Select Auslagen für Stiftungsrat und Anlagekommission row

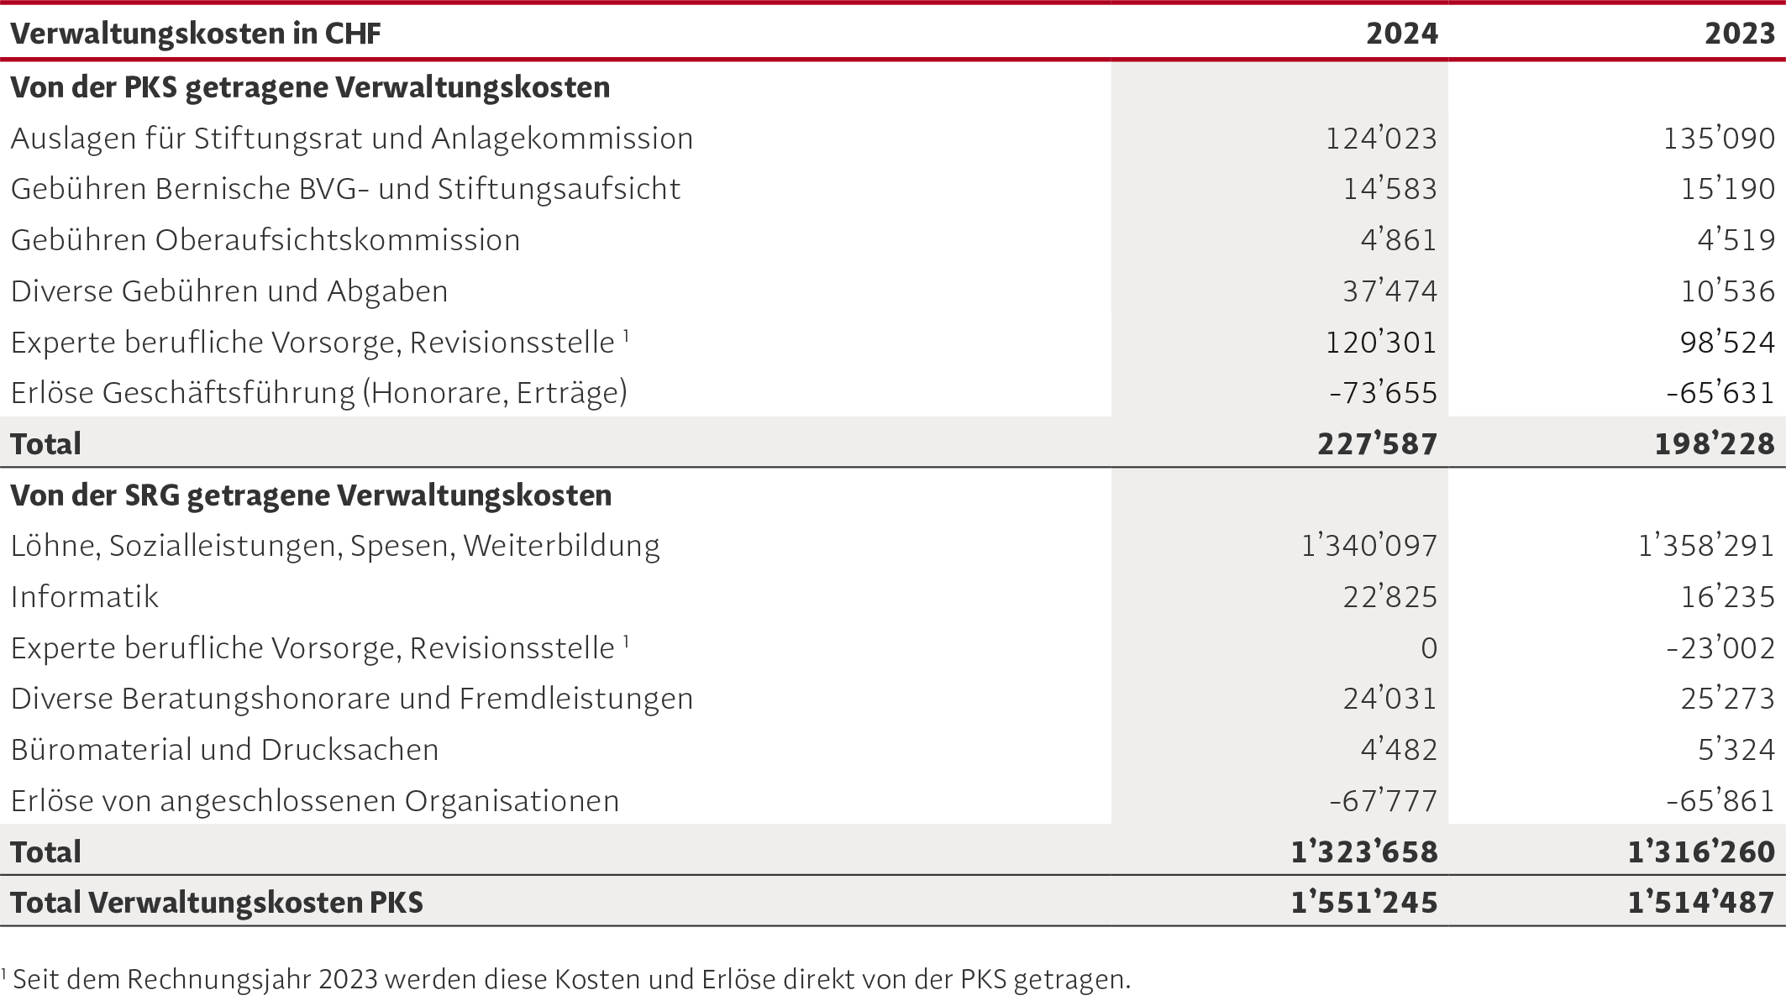point(893,139)
